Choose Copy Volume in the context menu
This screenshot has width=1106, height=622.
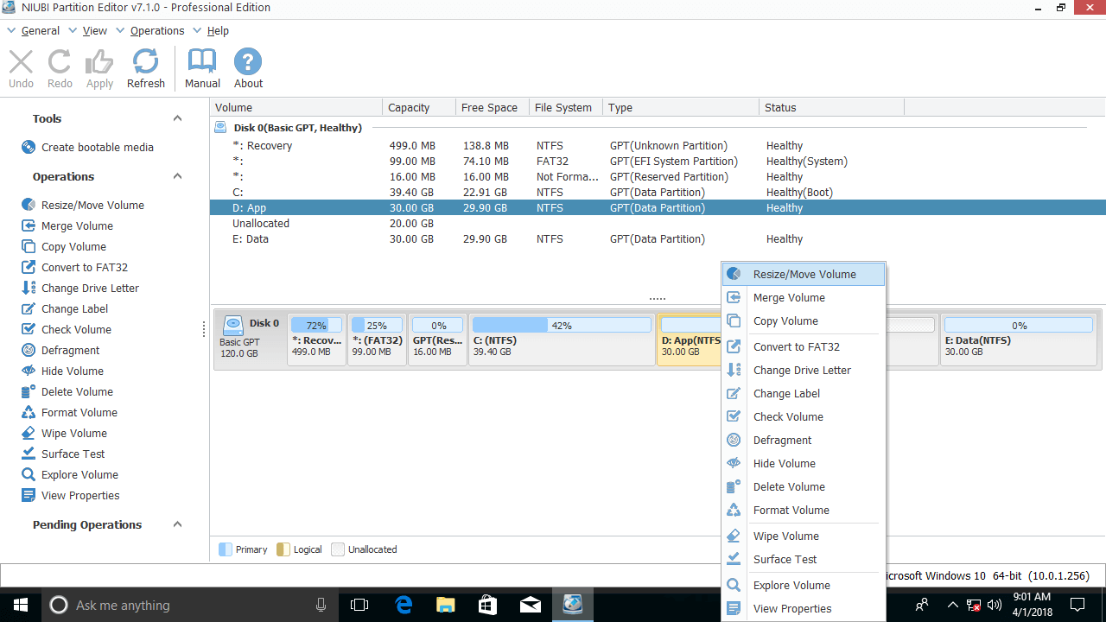point(804,321)
